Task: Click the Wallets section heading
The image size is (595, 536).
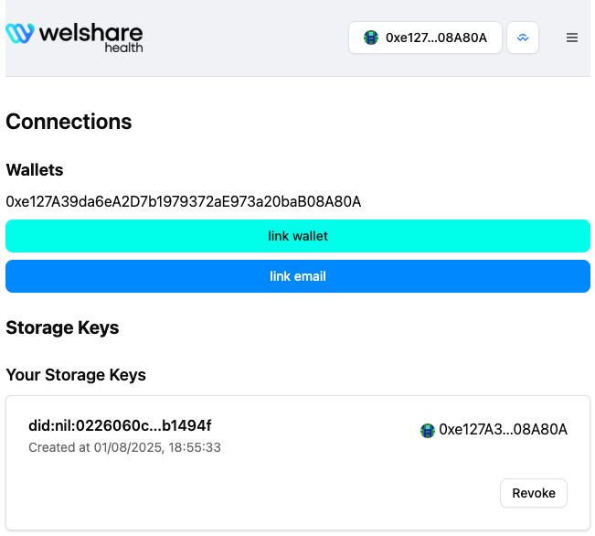Action: pyautogui.click(x=35, y=170)
